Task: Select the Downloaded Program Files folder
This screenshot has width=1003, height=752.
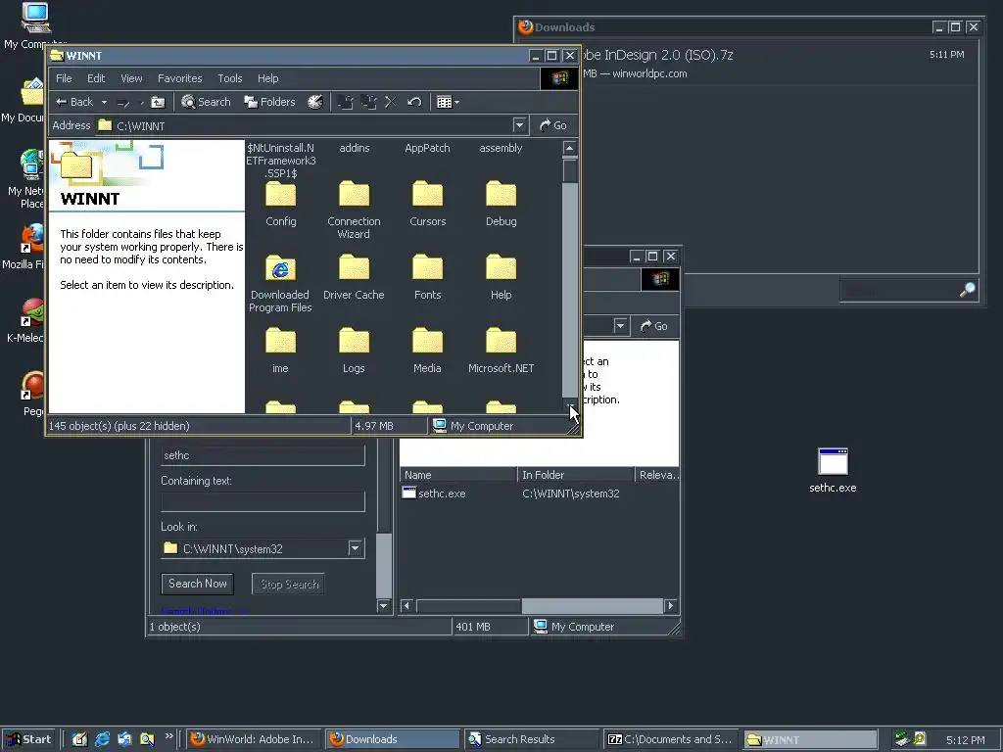Action: coord(281,268)
